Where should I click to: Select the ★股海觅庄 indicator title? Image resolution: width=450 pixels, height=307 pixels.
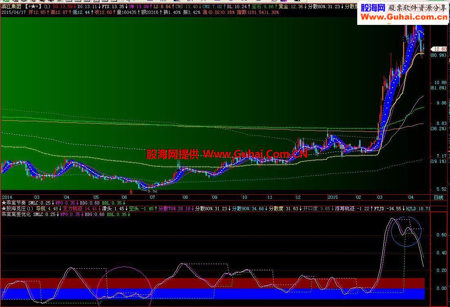(14, 209)
